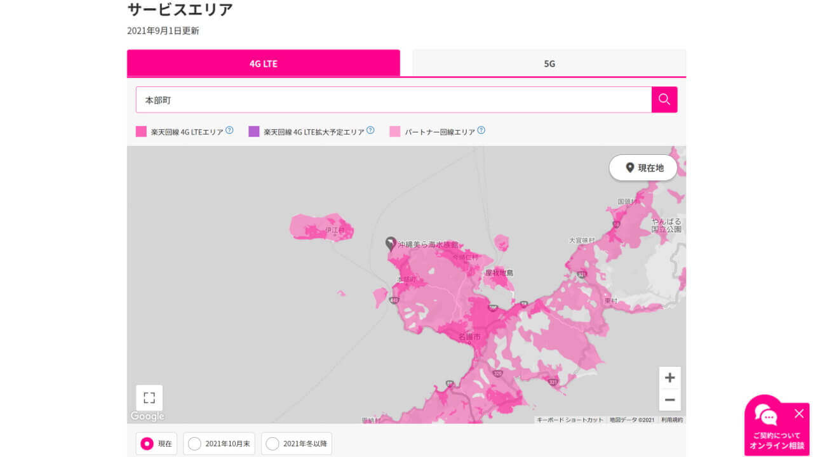Open the 利用規約 link
813x457 pixels.
[672, 419]
